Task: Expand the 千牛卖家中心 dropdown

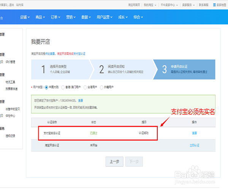Action: pos(169,5)
